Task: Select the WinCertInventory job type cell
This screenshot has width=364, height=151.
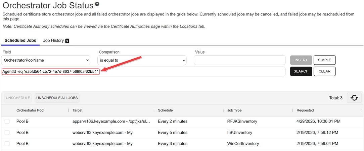Action: pos(243,144)
